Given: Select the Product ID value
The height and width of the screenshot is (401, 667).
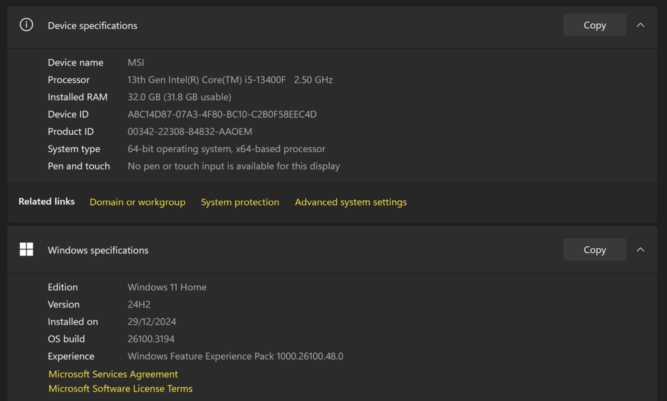Looking at the screenshot, I should [189, 131].
